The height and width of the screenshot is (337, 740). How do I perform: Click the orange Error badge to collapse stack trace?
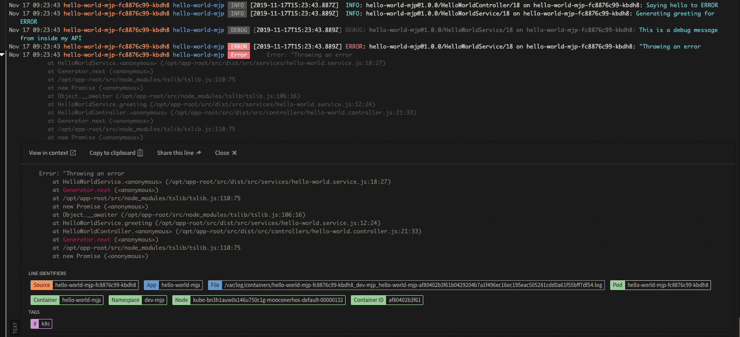pos(239,55)
